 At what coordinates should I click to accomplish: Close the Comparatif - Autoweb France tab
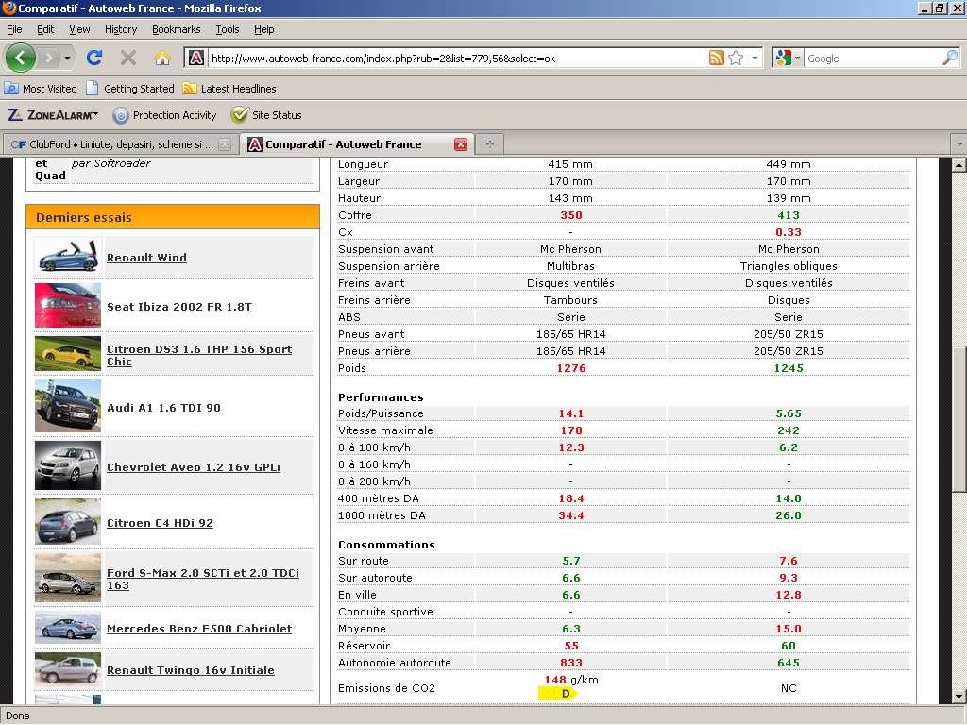tap(461, 144)
